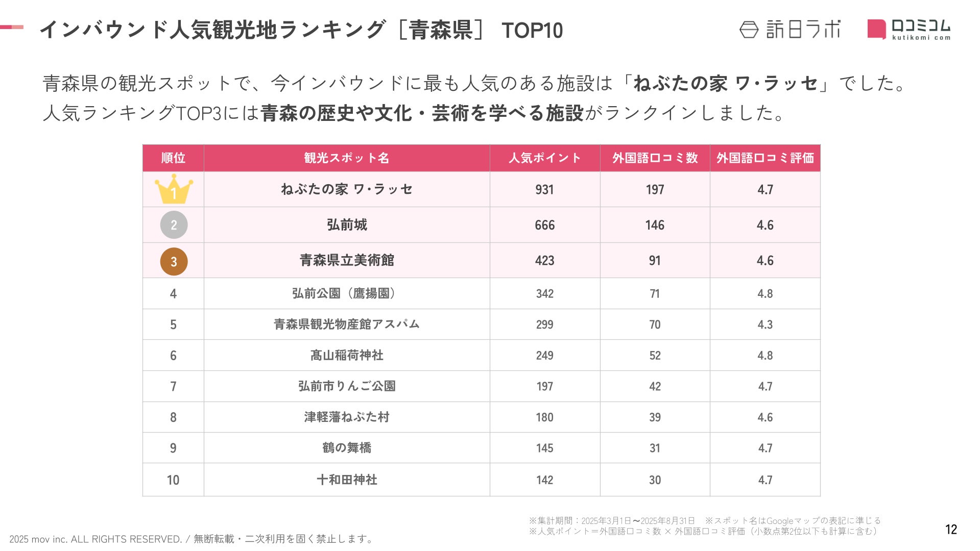Click the 十和田神社 row name

point(347,480)
